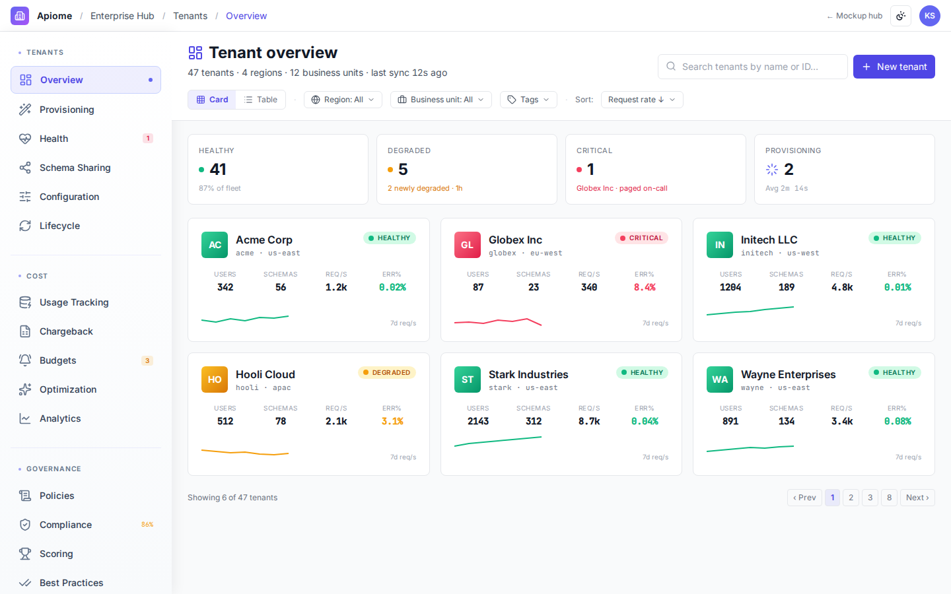Click the Apiome logo icon
Viewport: 951px width, 594px height.
(20, 16)
